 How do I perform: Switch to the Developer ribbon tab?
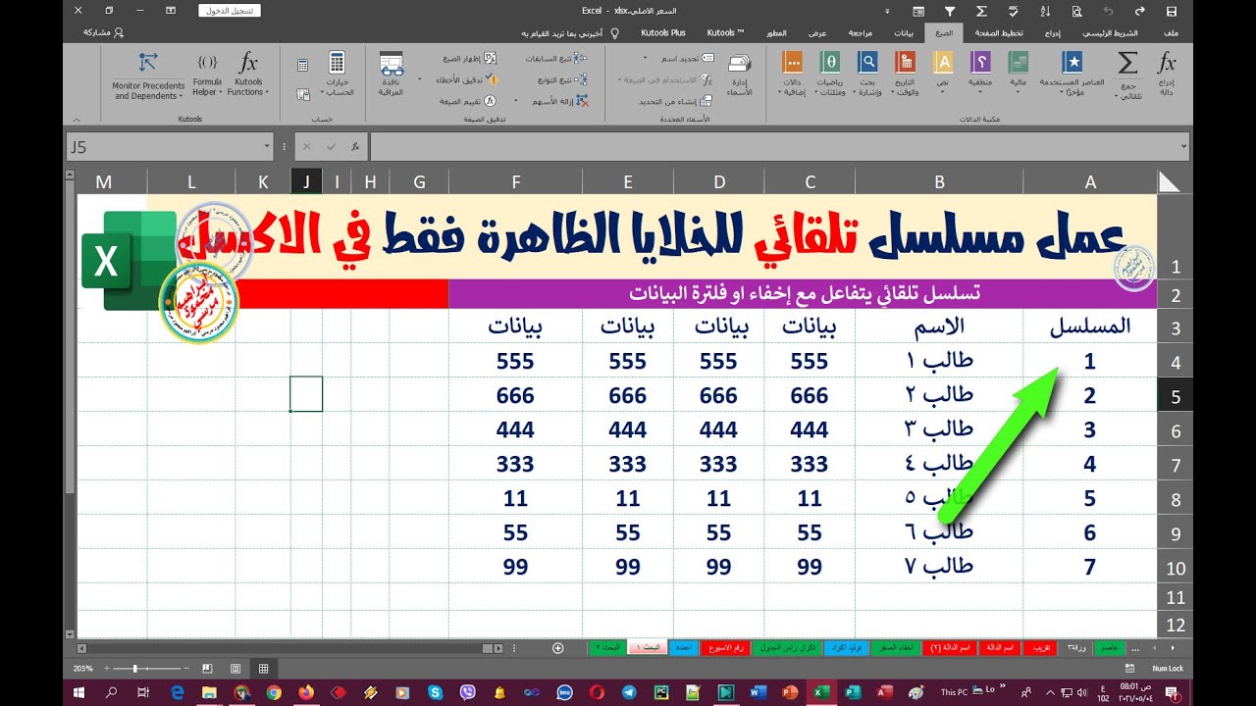[776, 32]
